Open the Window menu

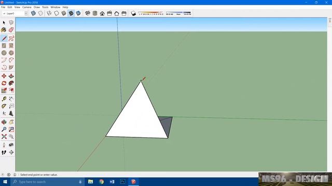pyautogui.click(x=56, y=7)
